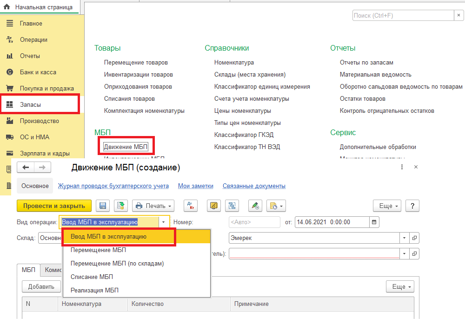Open Журнал проводок бухгалтерского учета link
Screen dimensions: 465x324
coord(113,186)
